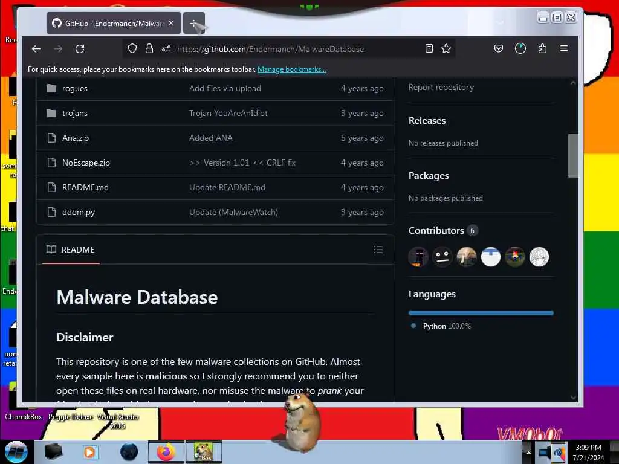Open commit 'Version 1.01 CRLF fix'

242,163
